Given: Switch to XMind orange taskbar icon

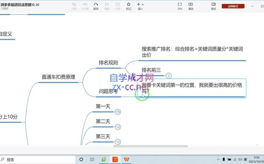Looking at the screenshot, I should click(x=115, y=159).
